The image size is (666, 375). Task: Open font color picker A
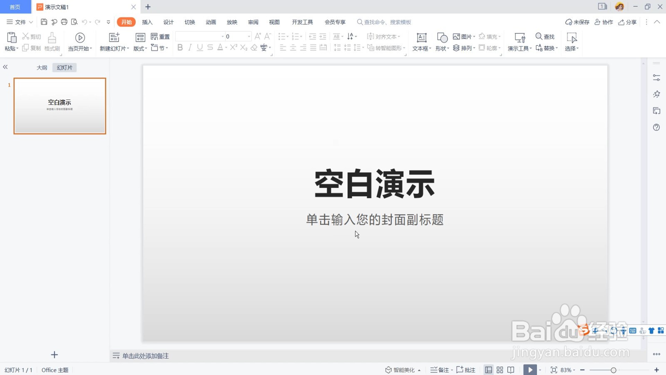(x=220, y=47)
